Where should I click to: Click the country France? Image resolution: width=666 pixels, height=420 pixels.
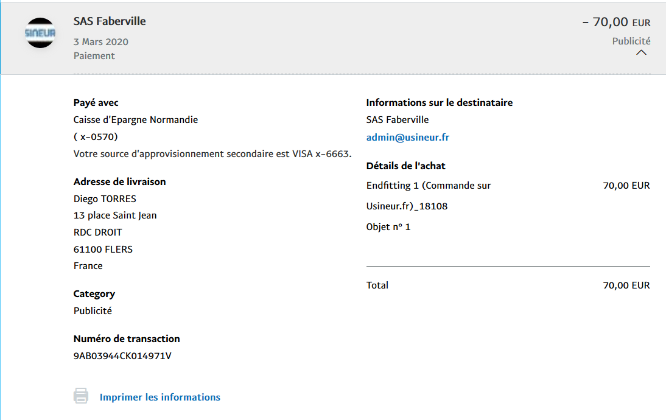(88, 266)
